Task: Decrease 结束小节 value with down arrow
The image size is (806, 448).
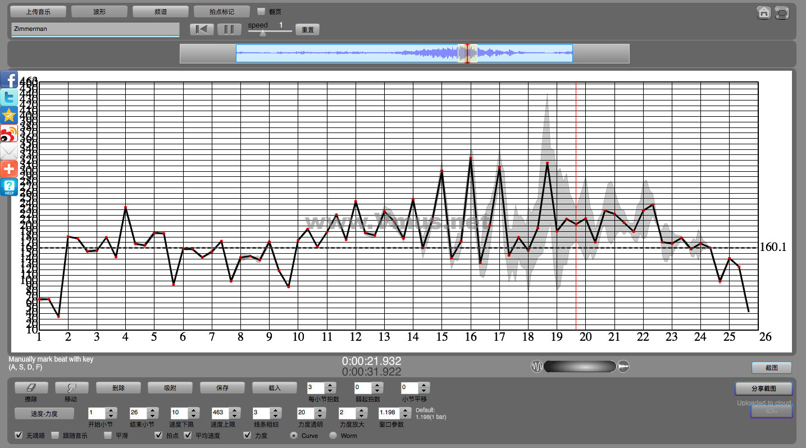Action: pyautogui.click(x=153, y=415)
